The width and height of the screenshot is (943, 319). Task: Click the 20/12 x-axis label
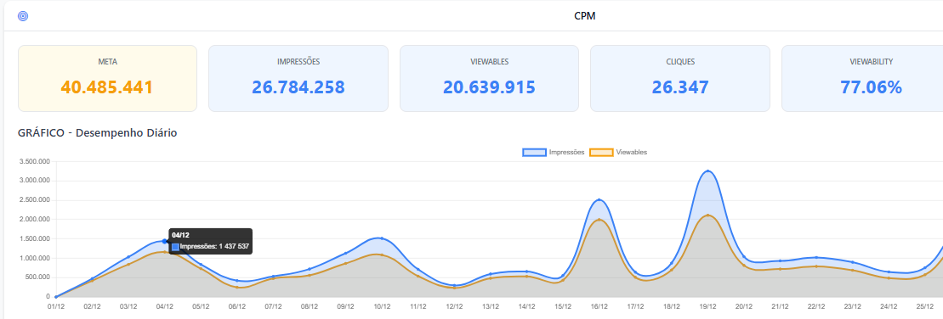click(x=744, y=306)
